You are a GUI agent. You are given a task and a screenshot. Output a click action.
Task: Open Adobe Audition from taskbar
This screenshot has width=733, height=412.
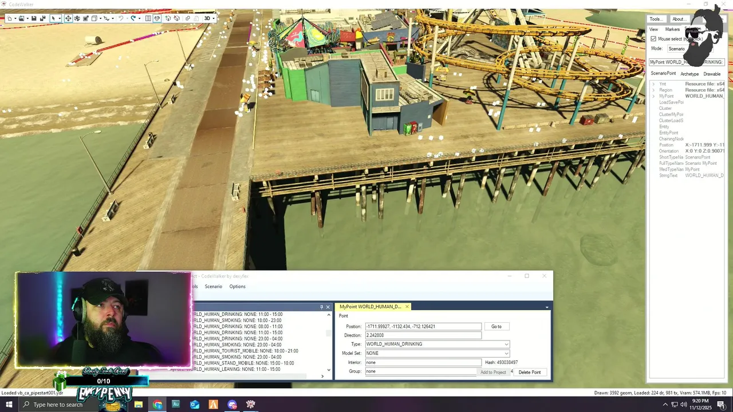[176, 405]
